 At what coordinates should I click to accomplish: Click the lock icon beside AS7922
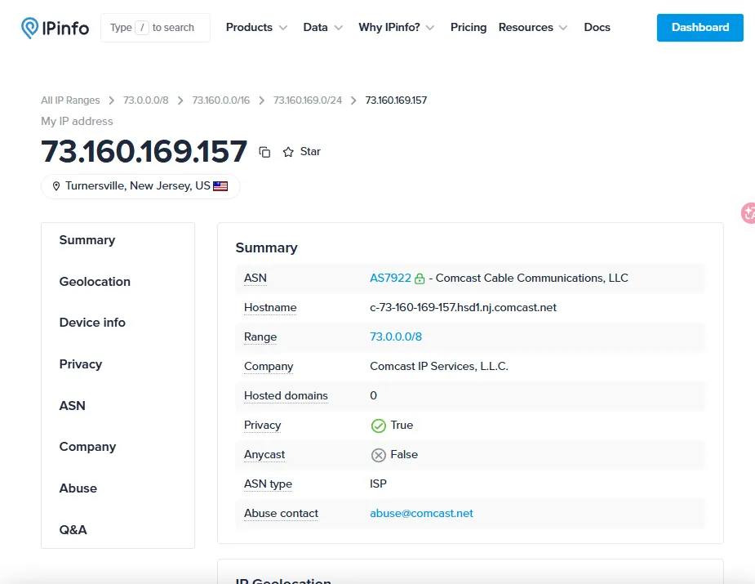(420, 277)
